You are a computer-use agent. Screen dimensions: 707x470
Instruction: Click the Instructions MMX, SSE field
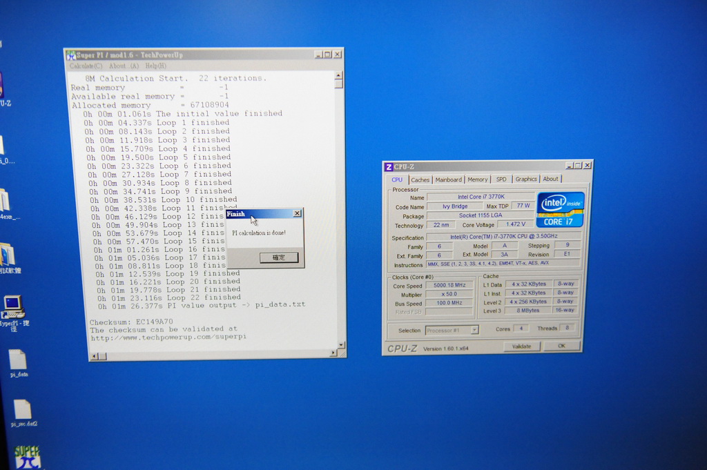tap(503, 263)
